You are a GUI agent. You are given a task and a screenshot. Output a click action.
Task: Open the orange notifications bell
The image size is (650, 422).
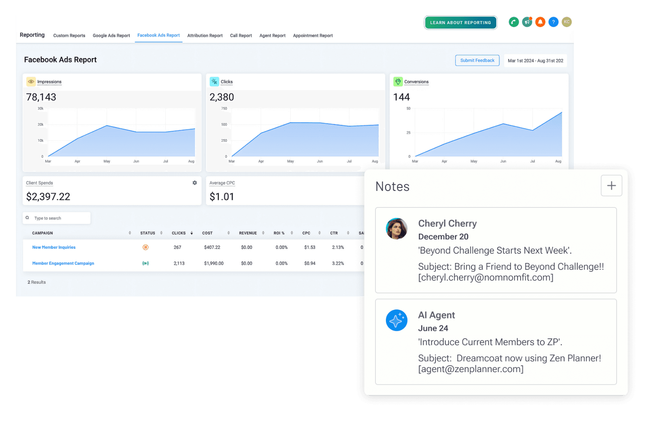point(540,22)
